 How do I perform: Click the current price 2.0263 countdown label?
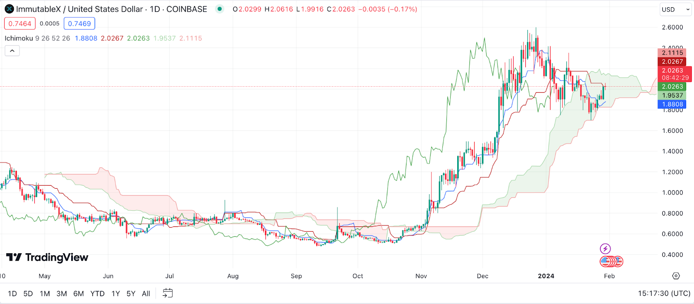click(675, 74)
